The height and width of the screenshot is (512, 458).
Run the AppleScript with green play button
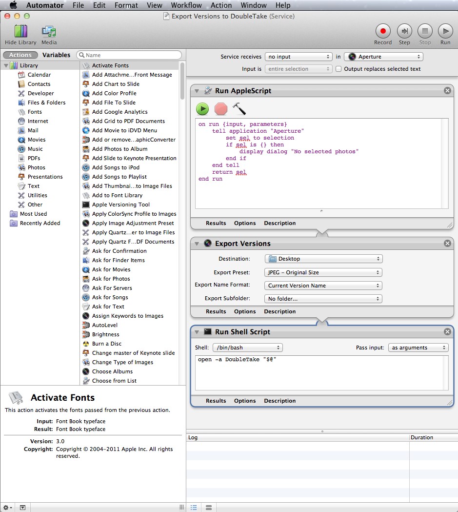(x=202, y=109)
